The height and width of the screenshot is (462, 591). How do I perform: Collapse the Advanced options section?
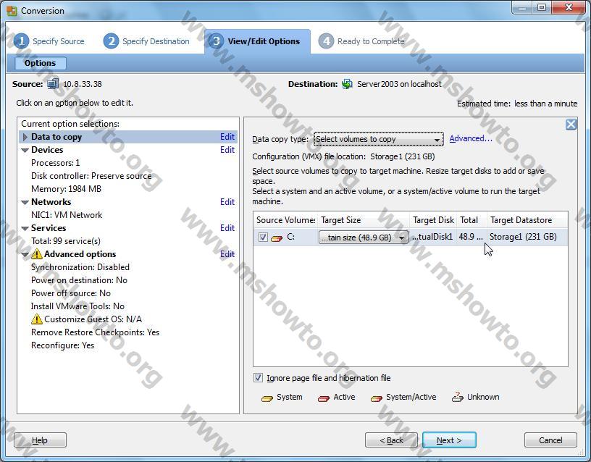point(25,254)
